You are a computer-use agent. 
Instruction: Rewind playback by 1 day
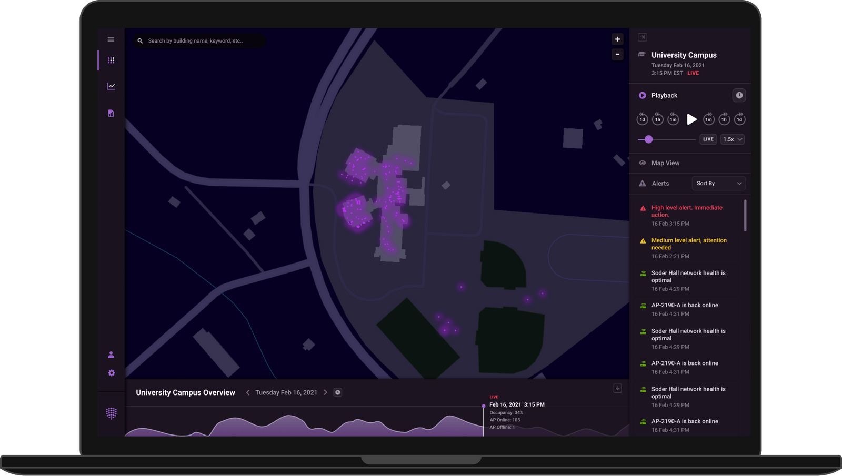click(642, 119)
